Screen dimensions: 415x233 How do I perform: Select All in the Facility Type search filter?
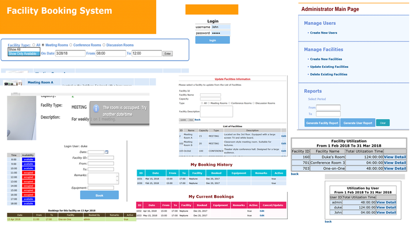coord(33,45)
